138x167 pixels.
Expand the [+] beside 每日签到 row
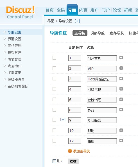(x=63, y=119)
